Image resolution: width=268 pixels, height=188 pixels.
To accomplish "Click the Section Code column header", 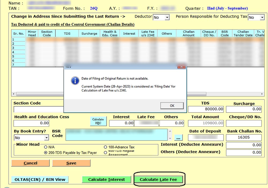I will click(x=47, y=33).
